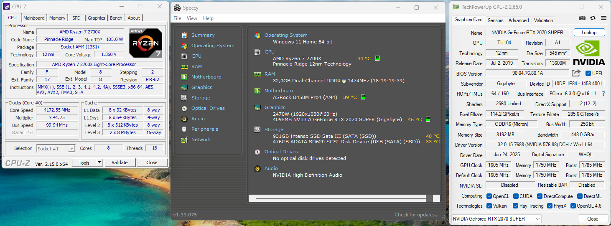Click CPU chip icon in Speccy sidebar
This screenshot has height=226, width=611.
184,56
